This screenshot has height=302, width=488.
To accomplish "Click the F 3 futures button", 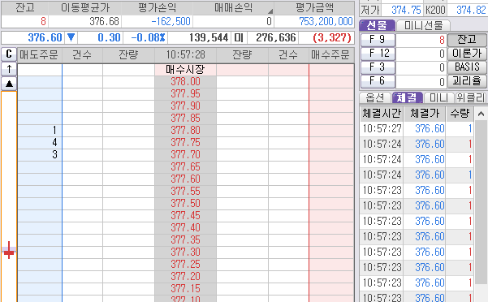I will coord(378,67).
